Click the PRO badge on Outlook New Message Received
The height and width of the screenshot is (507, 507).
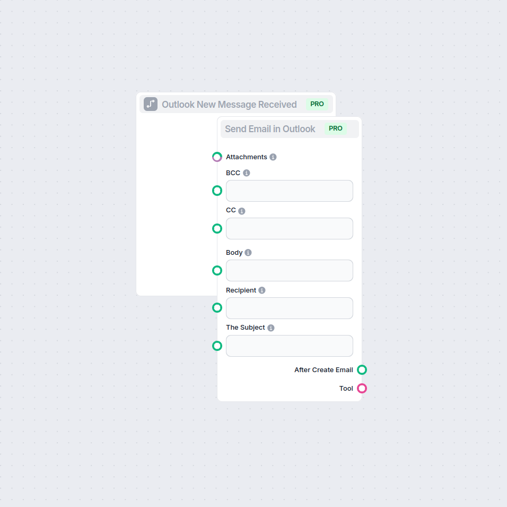317,104
